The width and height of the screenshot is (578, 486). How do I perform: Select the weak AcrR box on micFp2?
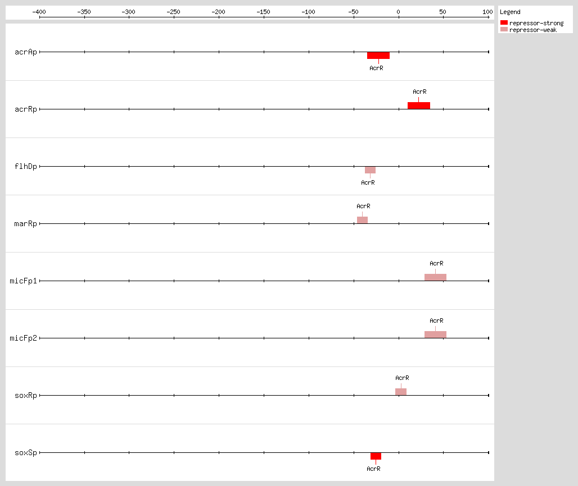435,334
